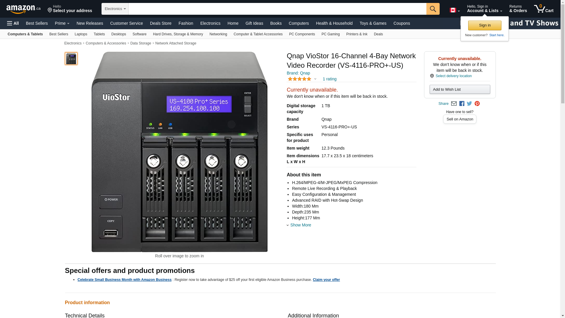Expand star rating breakdown chevron
The height and width of the screenshot is (318, 565).
tap(315, 79)
